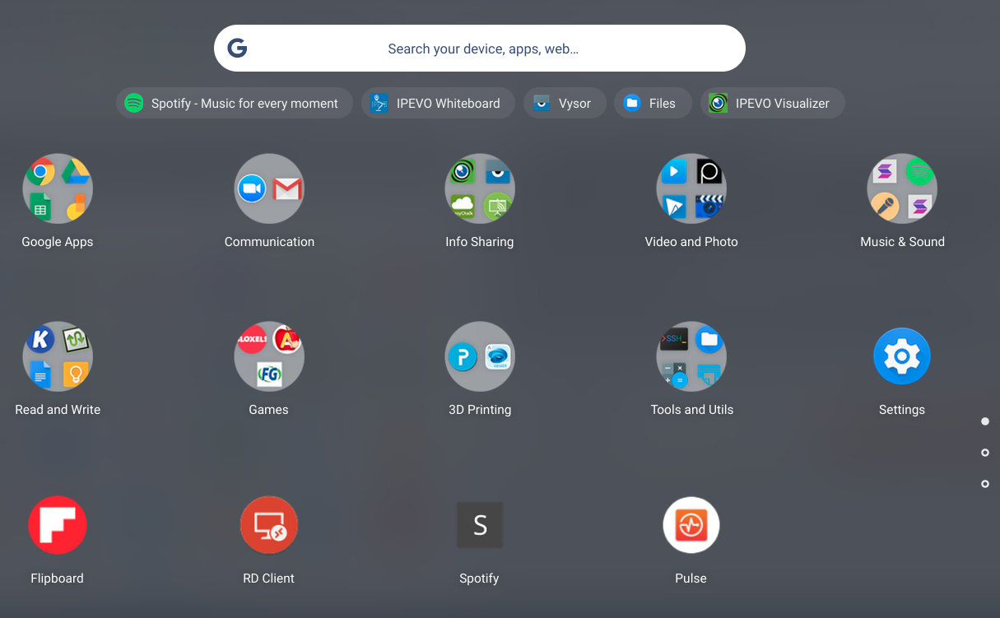Launch the Settings app
Viewport: 1000px width, 618px height.
pos(902,356)
